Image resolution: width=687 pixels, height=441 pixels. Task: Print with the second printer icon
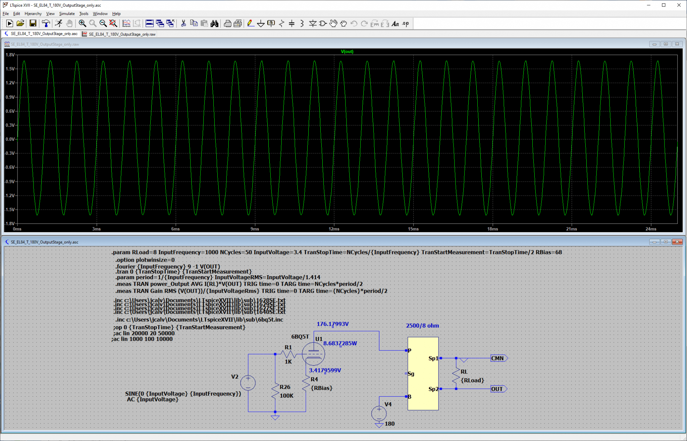(x=238, y=23)
